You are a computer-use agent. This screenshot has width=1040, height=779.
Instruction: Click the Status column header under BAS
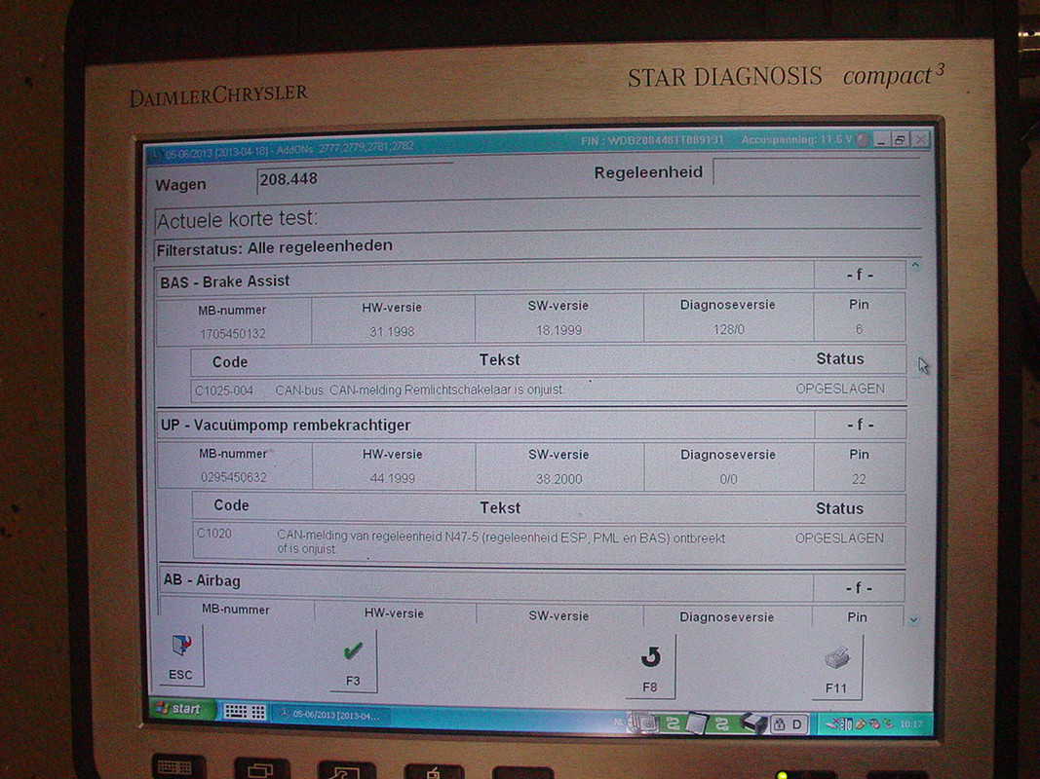pos(839,359)
